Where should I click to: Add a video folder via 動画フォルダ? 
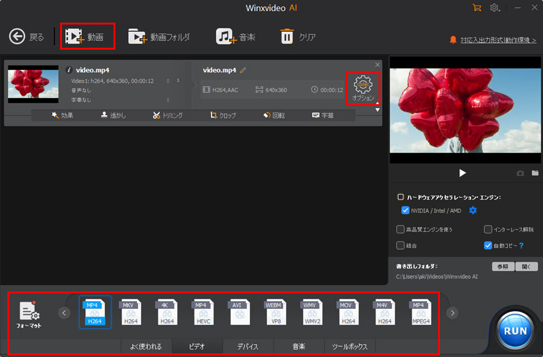159,37
